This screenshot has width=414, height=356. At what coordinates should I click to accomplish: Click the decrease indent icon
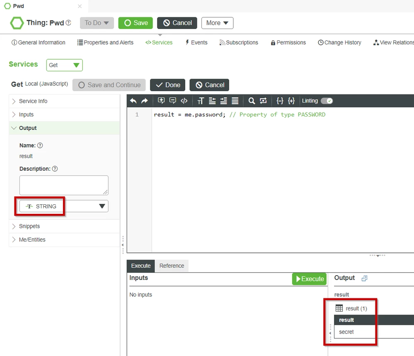pos(212,101)
